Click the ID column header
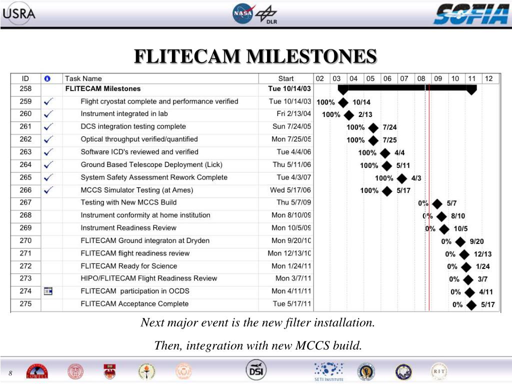Screen dimensions: 512x384 [25, 78]
